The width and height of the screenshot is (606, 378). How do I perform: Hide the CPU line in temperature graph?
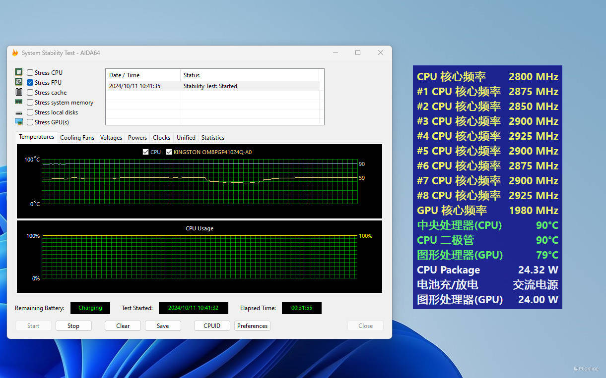(145, 152)
